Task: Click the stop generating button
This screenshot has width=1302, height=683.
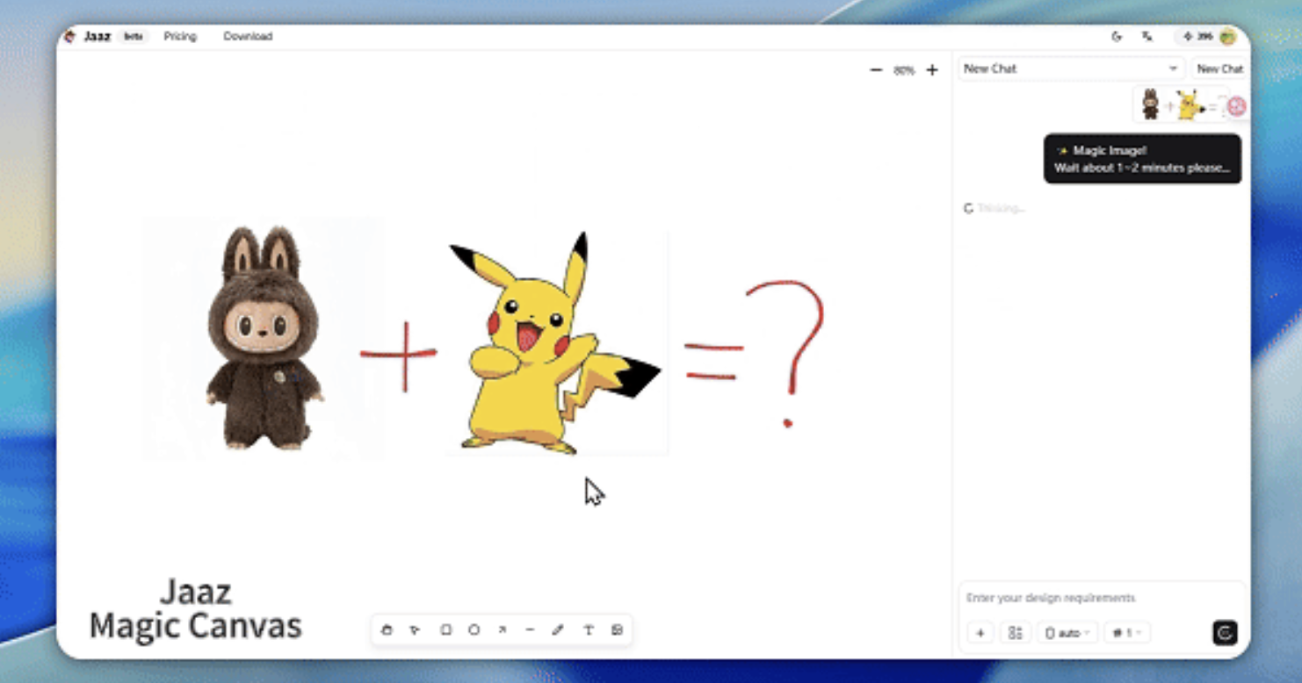Action: (1225, 632)
